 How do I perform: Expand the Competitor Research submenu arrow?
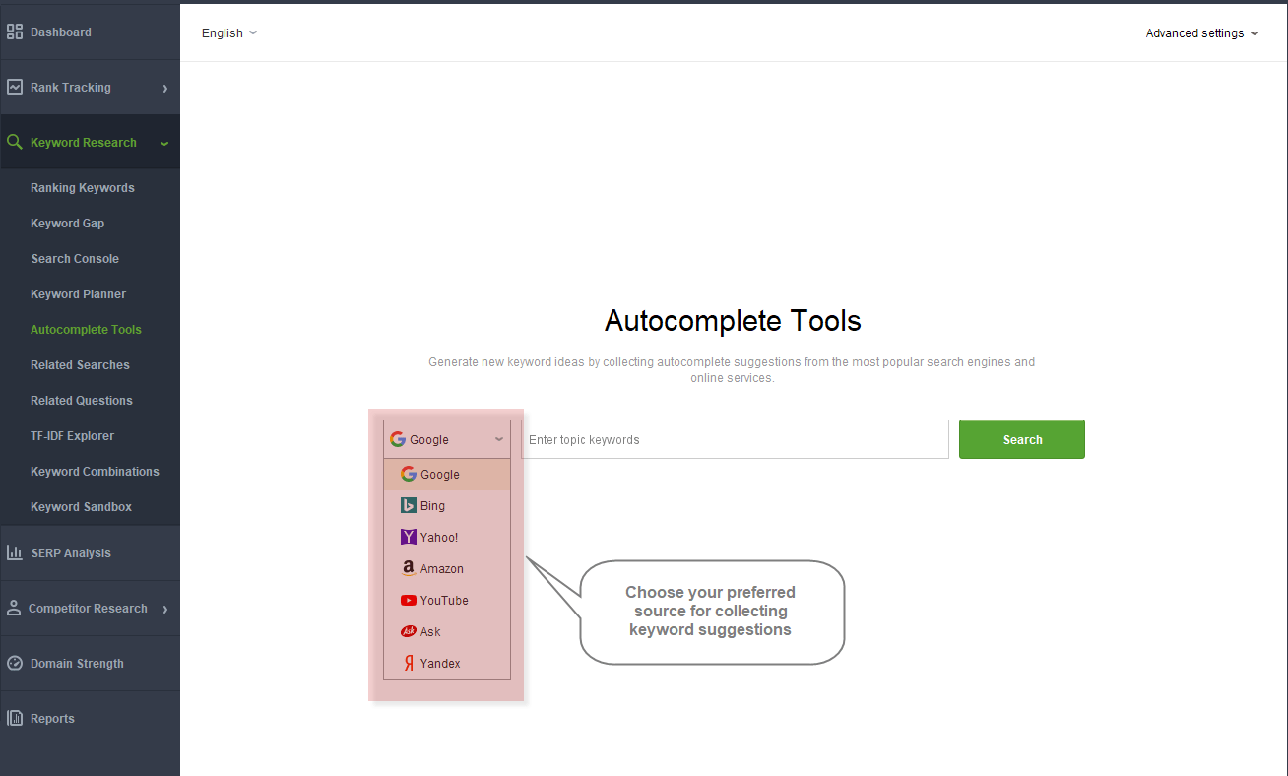click(x=164, y=610)
